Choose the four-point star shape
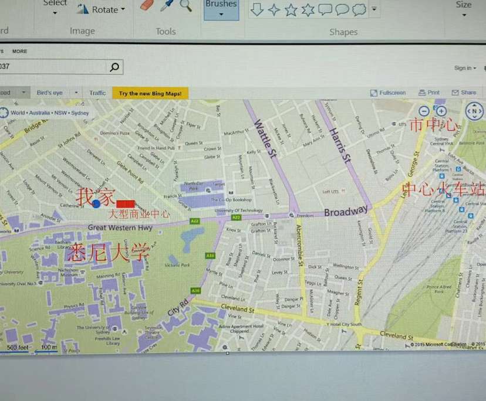486x401 pixels. pyautogui.click(x=274, y=10)
